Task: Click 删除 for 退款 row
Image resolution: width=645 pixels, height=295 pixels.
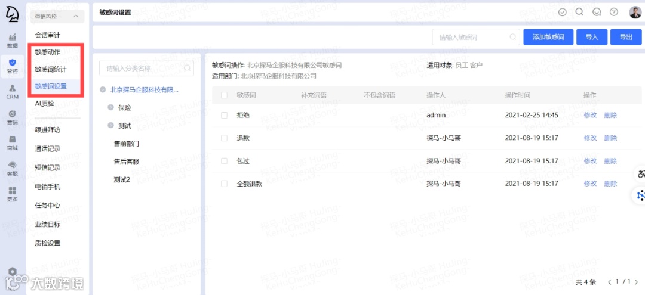Action: (610, 138)
